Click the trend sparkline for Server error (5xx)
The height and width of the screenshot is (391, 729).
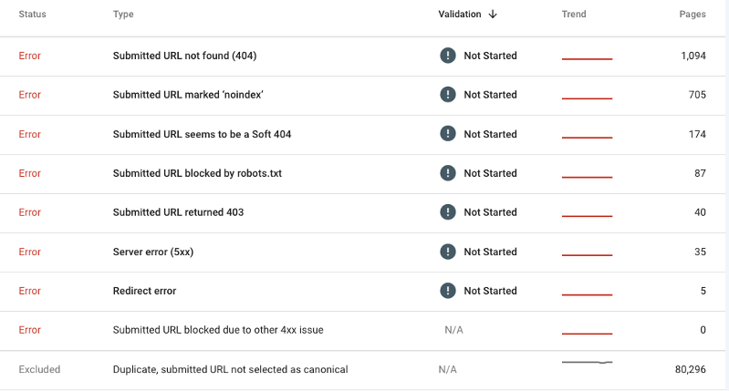pos(588,255)
